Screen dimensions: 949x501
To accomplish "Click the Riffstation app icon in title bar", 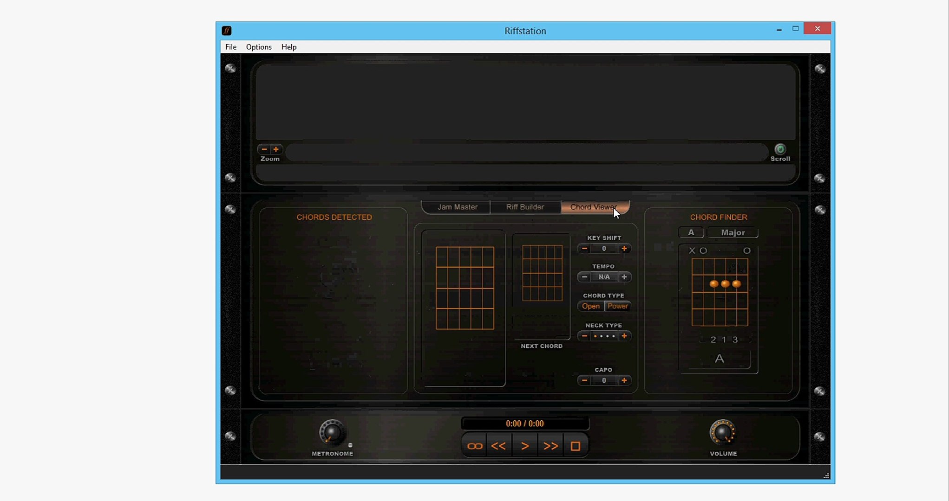I will click(227, 31).
